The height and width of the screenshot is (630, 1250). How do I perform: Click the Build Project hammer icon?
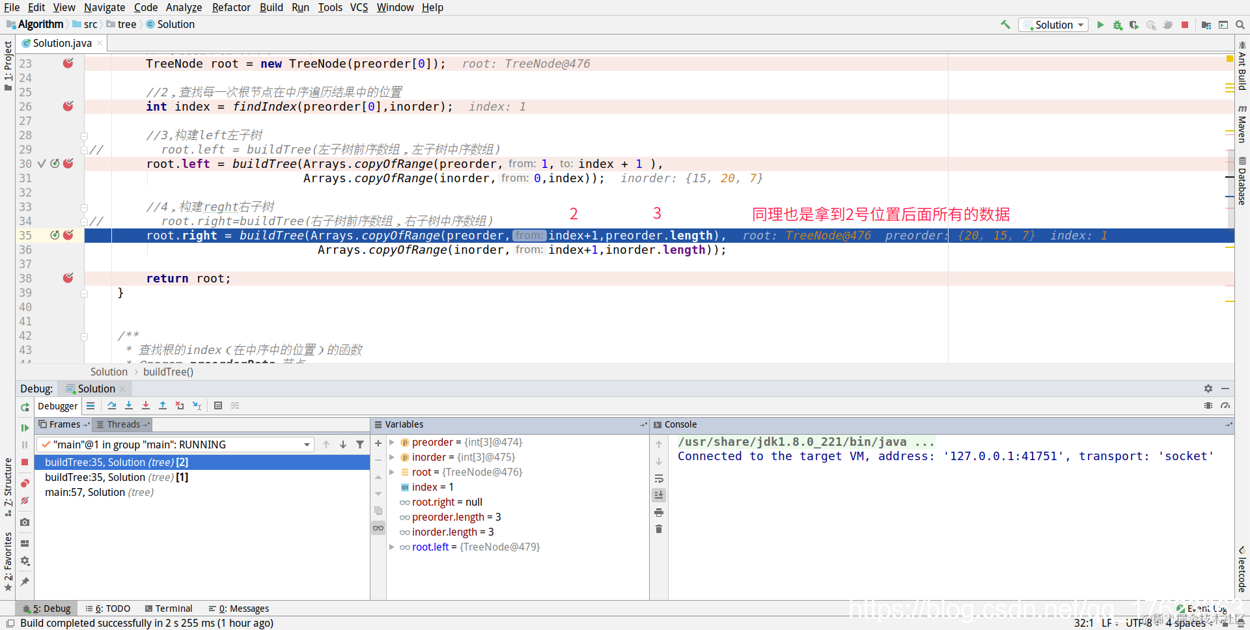1006,25
